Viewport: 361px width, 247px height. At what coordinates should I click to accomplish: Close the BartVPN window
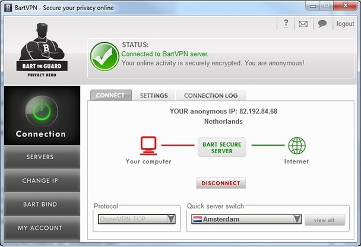(345, 5)
